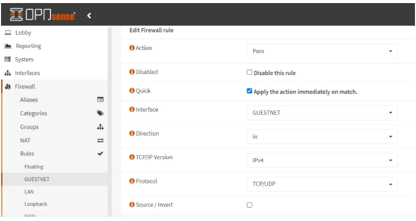The width and height of the screenshot is (416, 221).
Task: Click the Aliases list icon
Action: (101, 99)
